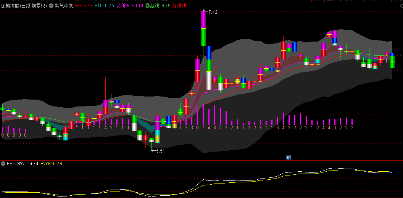Expand the FSL indicator panel chevron
Viewport: 403px width, 198px height.
3,163
